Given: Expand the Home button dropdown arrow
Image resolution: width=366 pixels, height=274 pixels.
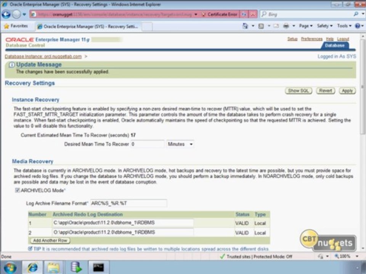Looking at the screenshot, I should 253,26.
